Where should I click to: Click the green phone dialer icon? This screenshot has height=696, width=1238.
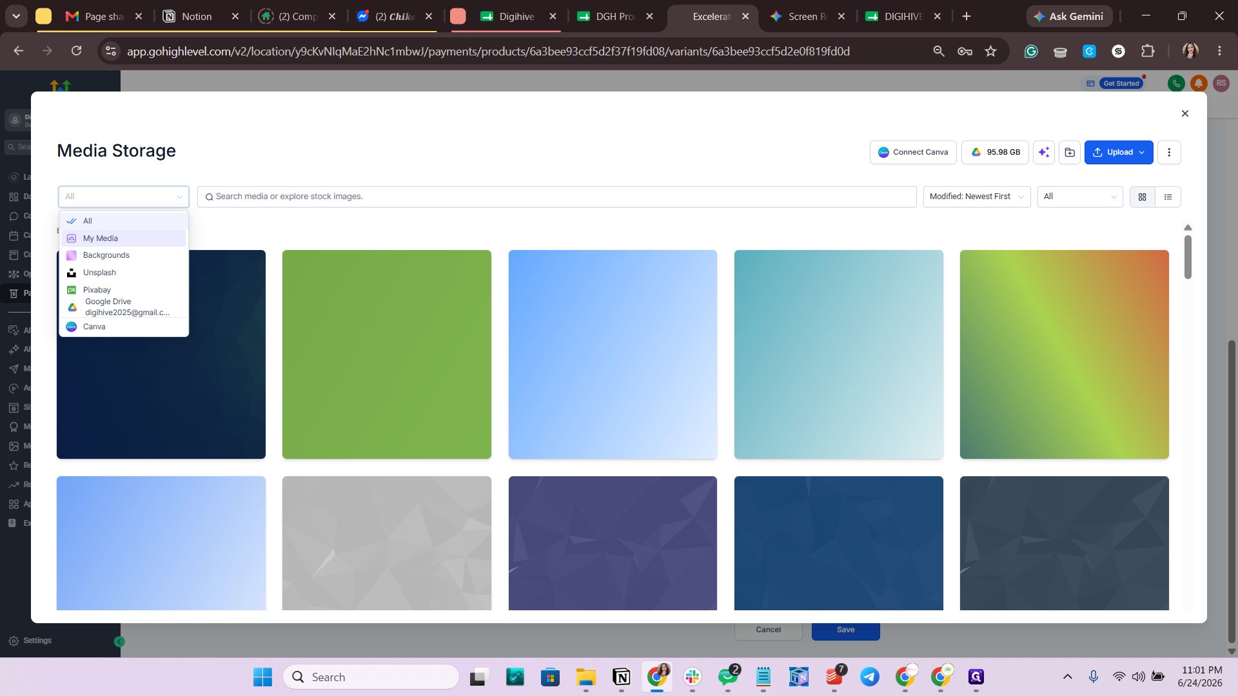pos(1176,83)
